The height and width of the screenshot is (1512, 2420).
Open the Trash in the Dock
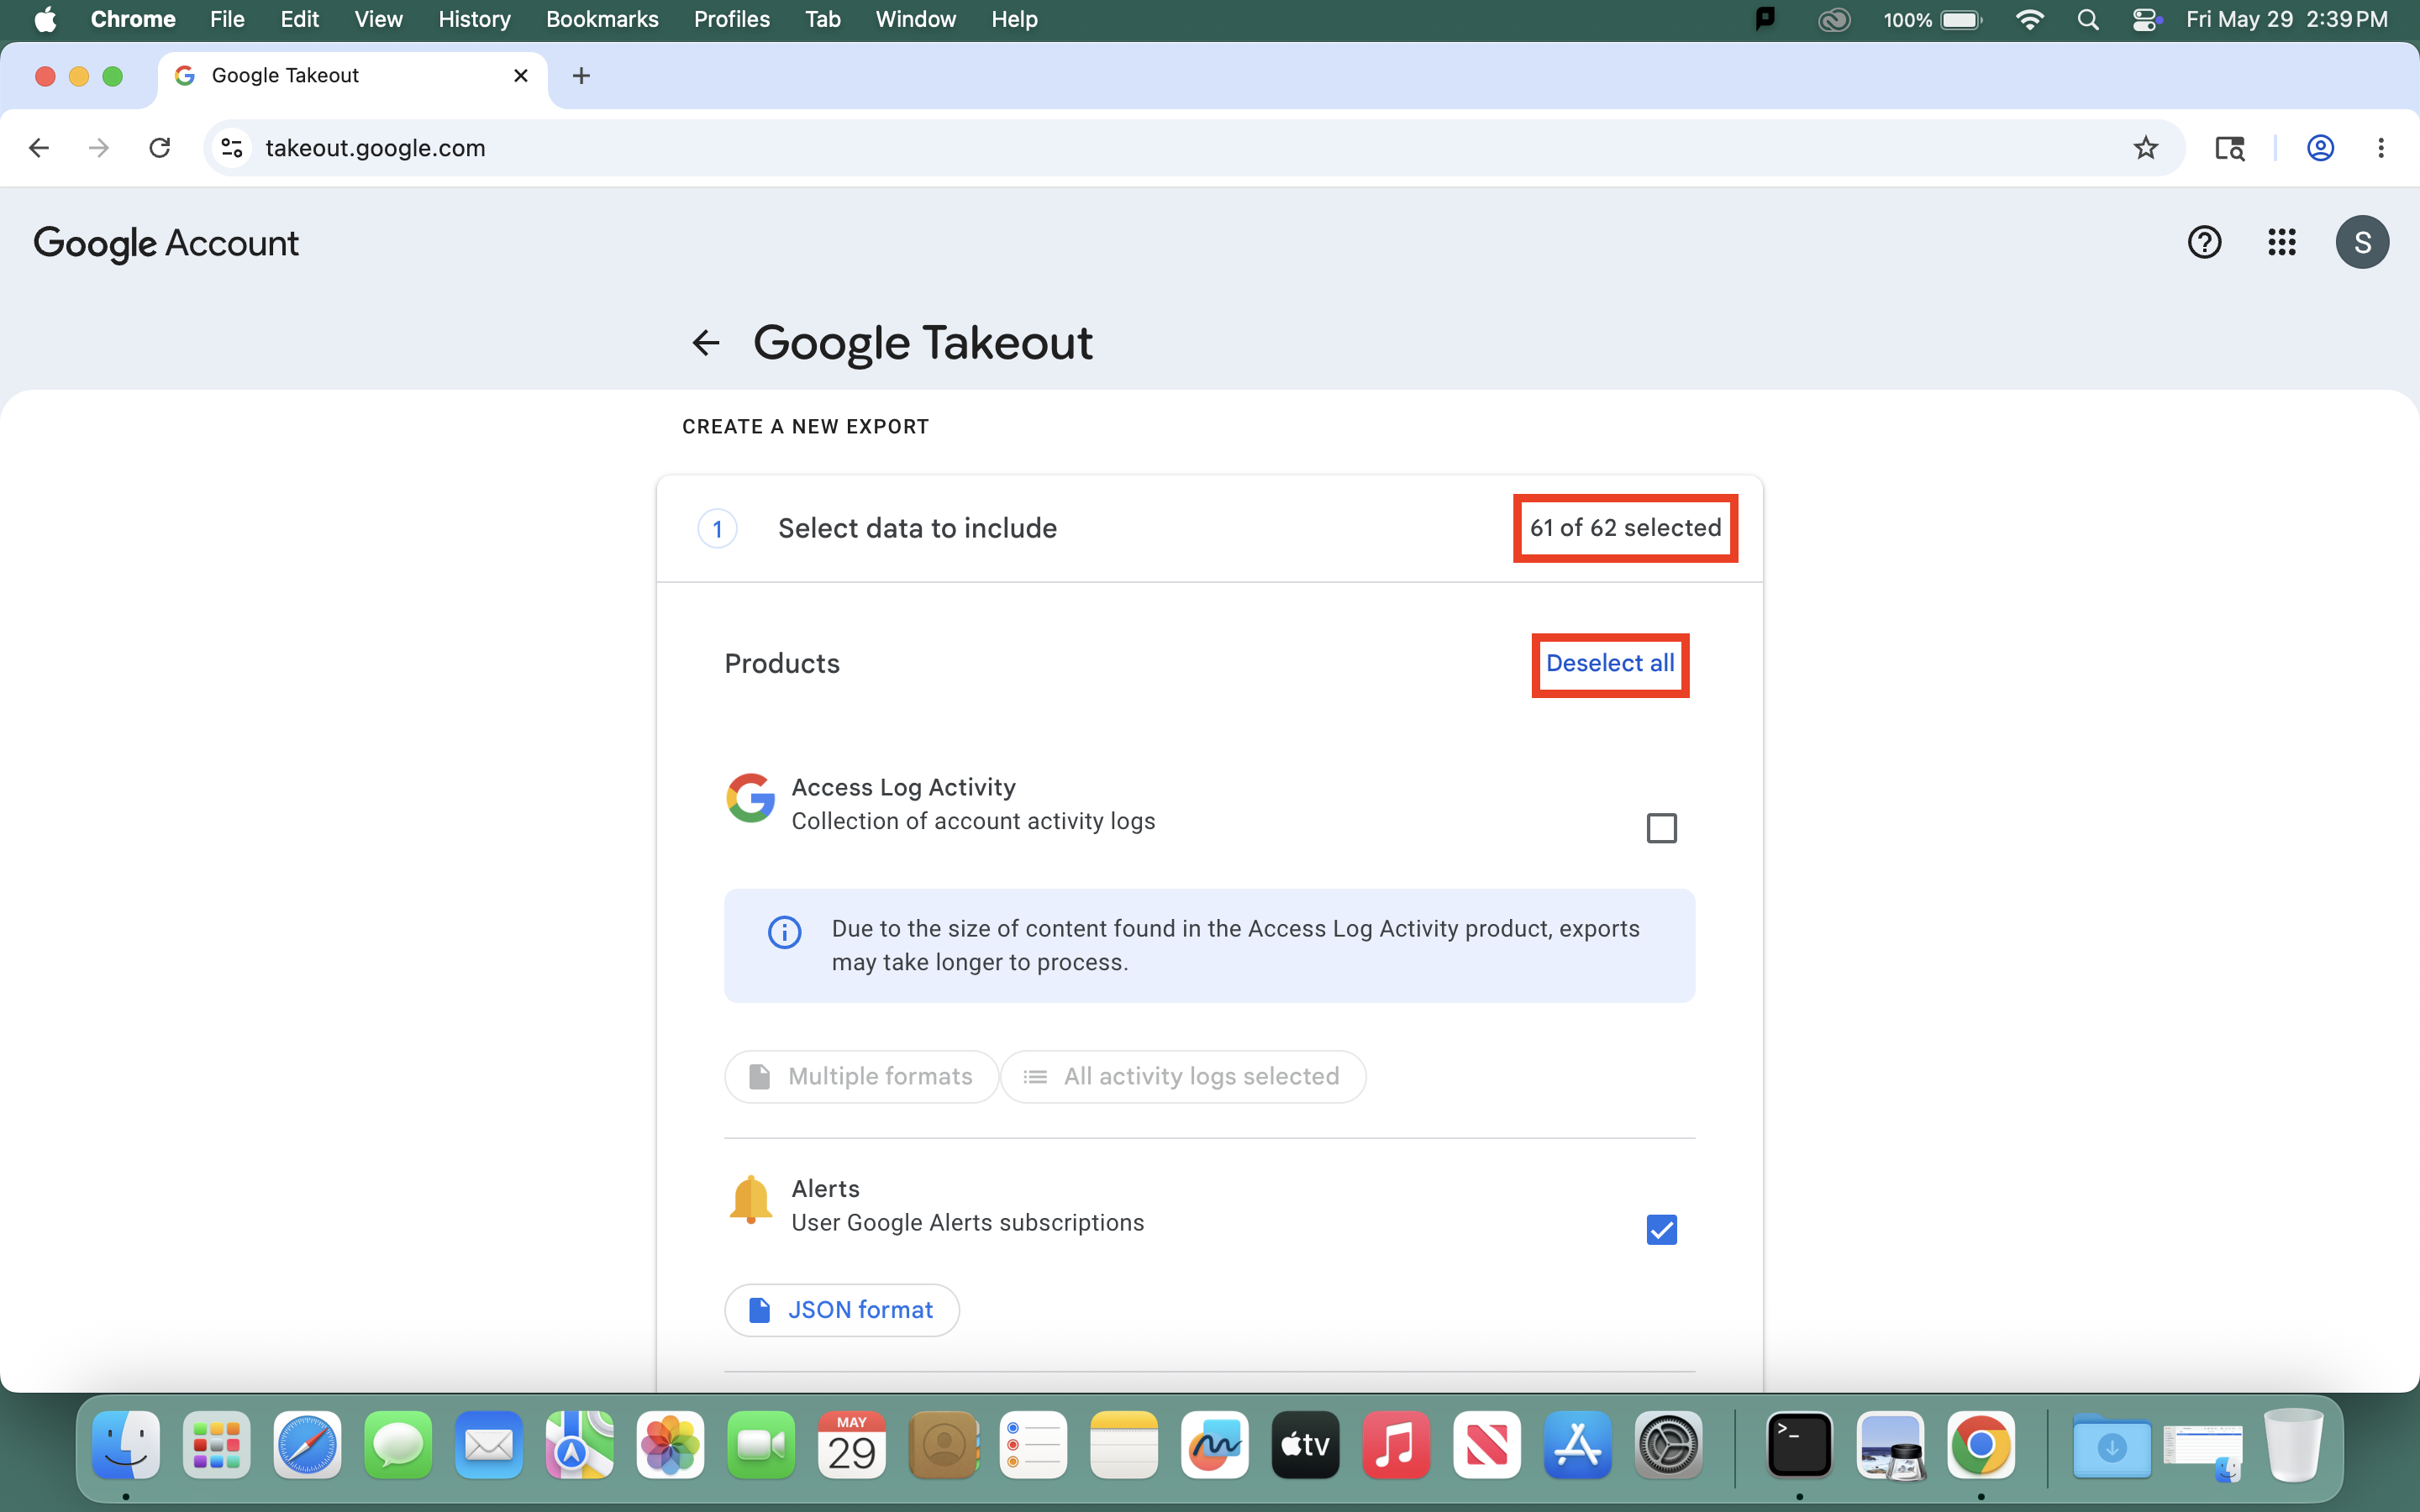point(2294,1445)
